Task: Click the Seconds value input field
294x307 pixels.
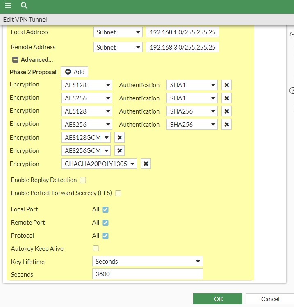Action: pyautogui.click(x=148, y=274)
